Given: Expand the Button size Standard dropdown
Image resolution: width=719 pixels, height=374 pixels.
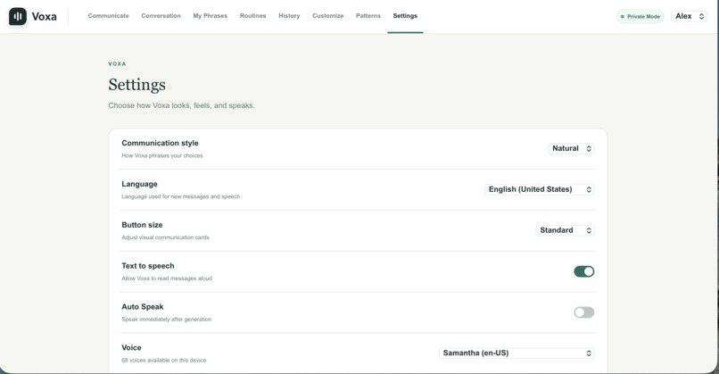Looking at the screenshot, I should pyautogui.click(x=565, y=230).
